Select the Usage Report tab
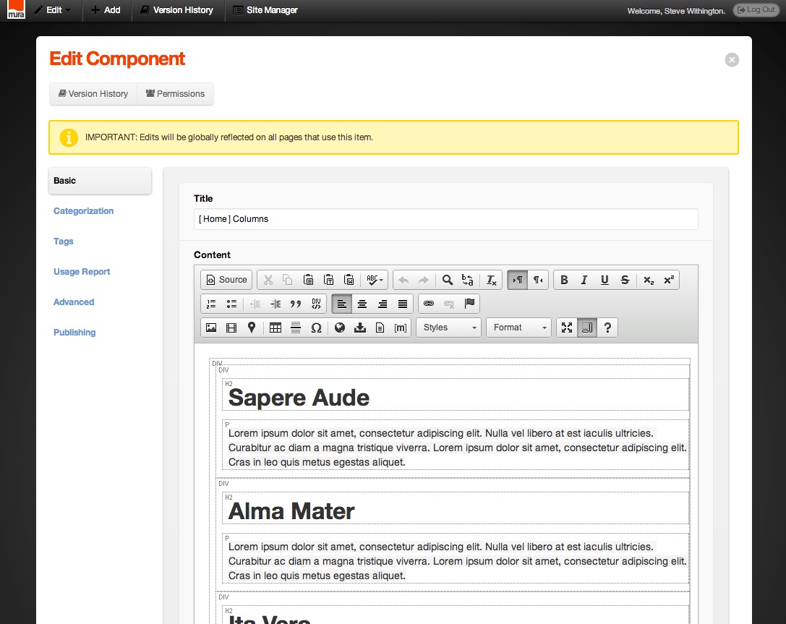Image resolution: width=786 pixels, height=624 pixels. [82, 272]
